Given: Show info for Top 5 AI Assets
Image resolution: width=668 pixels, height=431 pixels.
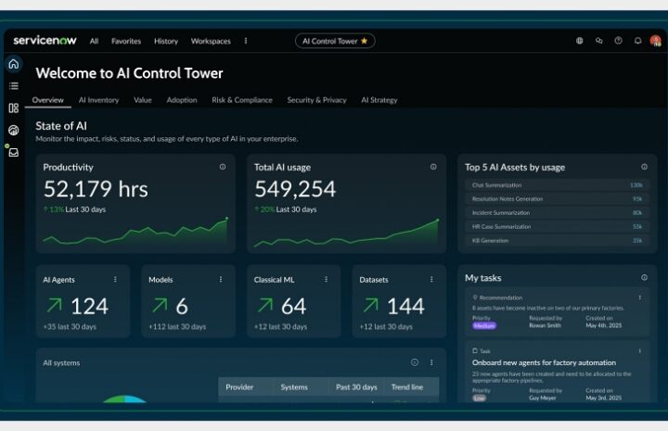Looking at the screenshot, I should 644,167.
